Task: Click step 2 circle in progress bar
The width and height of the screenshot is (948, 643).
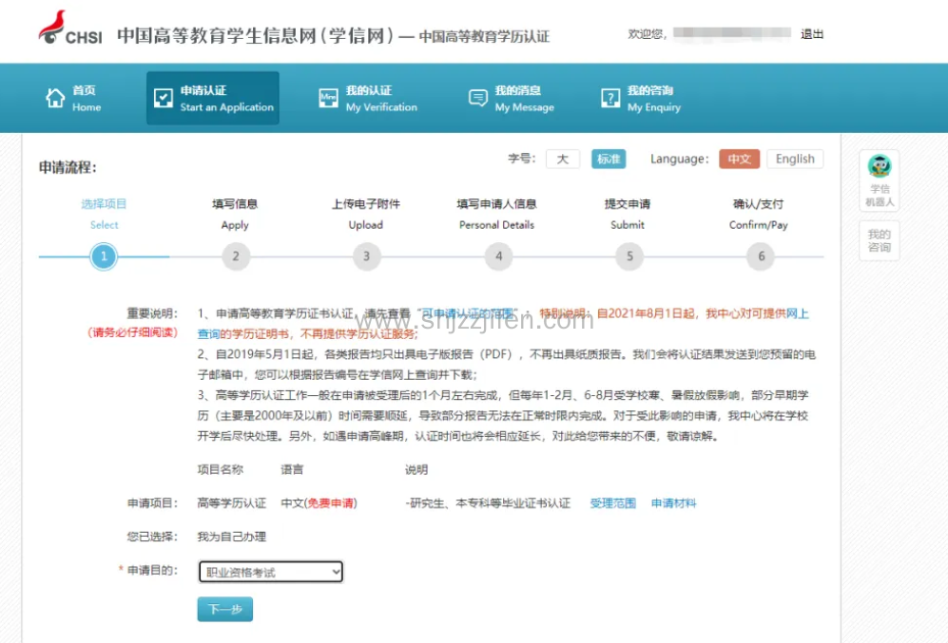Action: pyautogui.click(x=235, y=256)
